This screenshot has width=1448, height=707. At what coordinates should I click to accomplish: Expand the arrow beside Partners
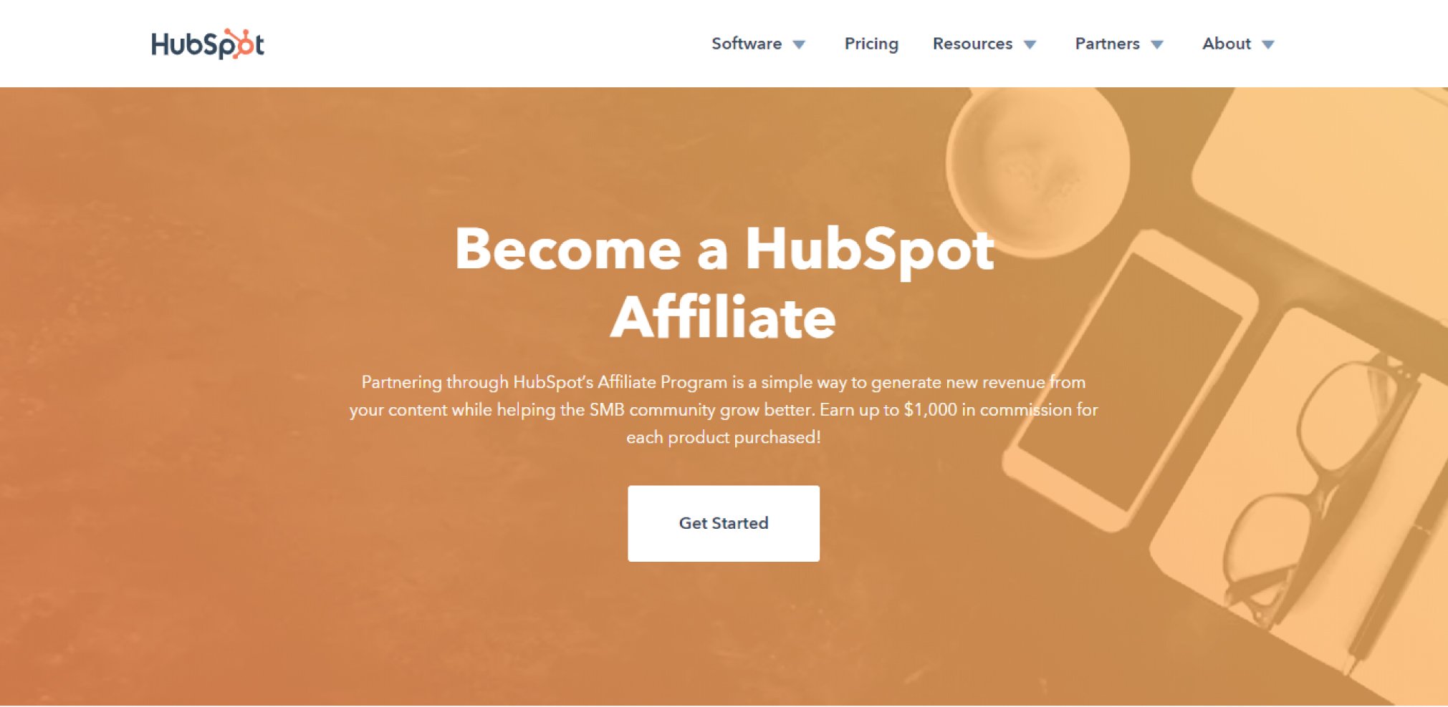pyautogui.click(x=1157, y=45)
